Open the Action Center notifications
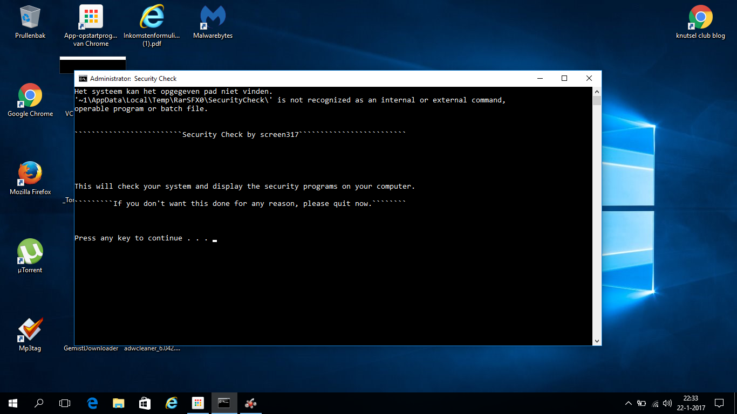The height and width of the screenshot is (414, 737). coord(719,403)
